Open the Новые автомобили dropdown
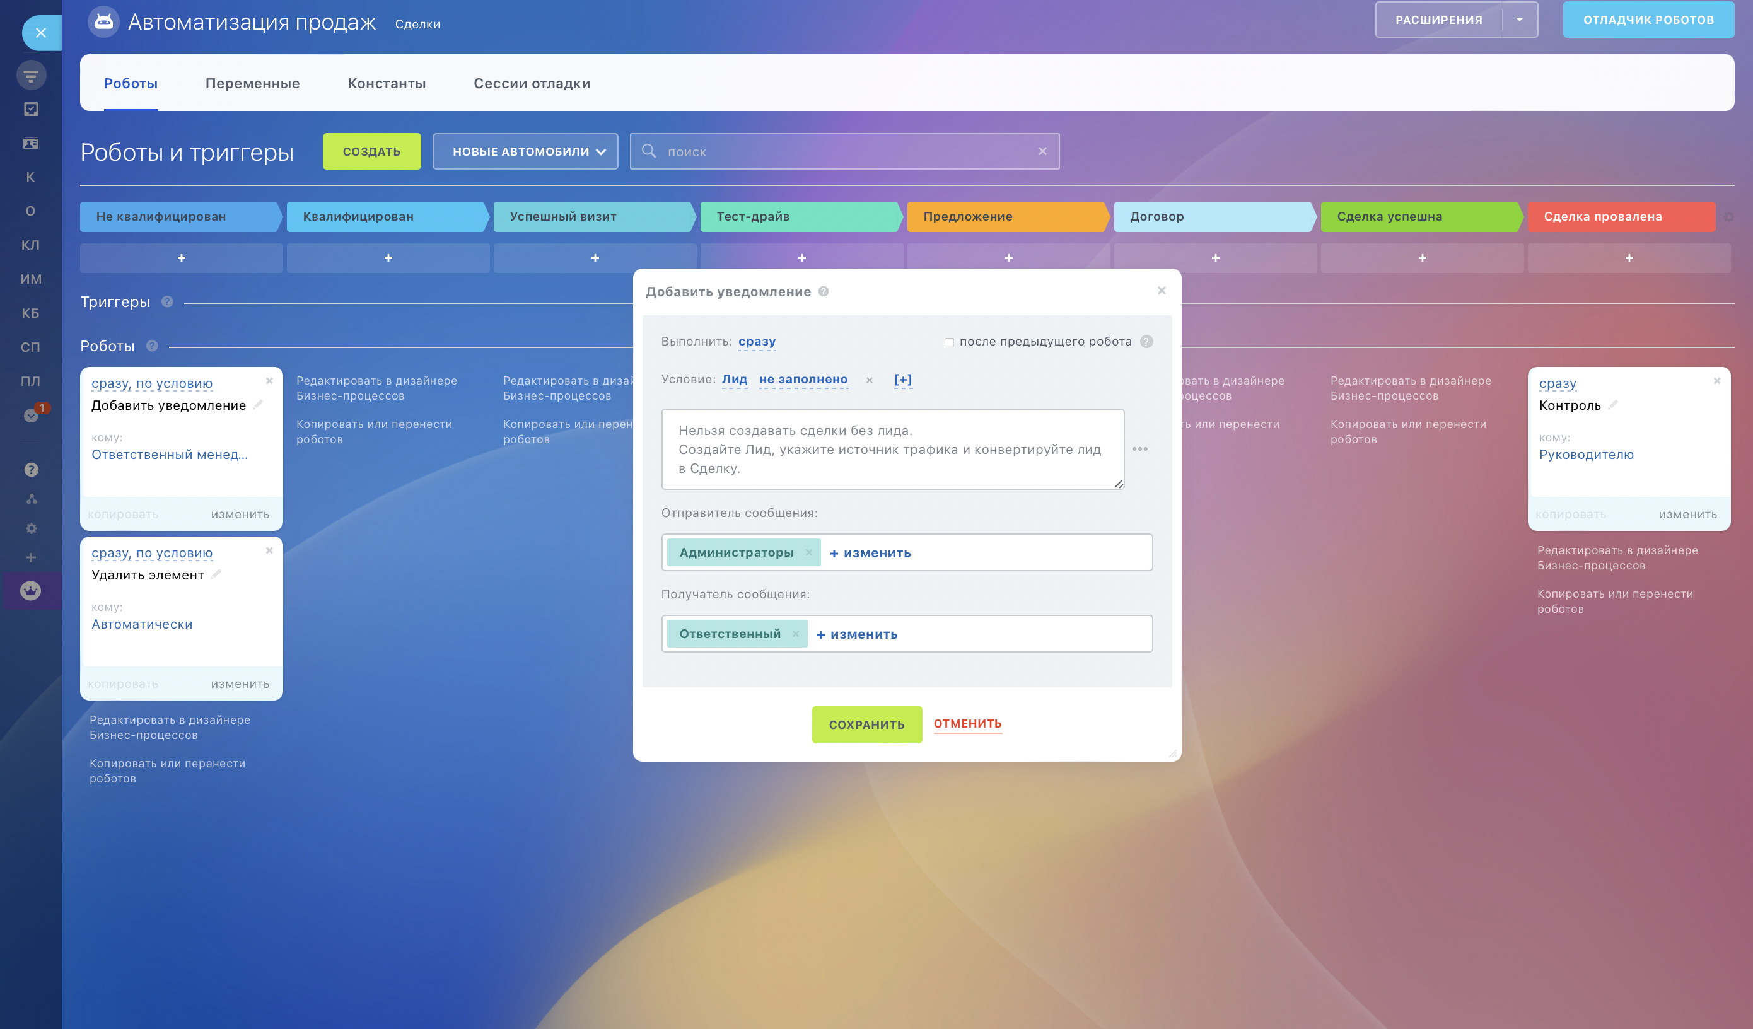 point(525,152)
